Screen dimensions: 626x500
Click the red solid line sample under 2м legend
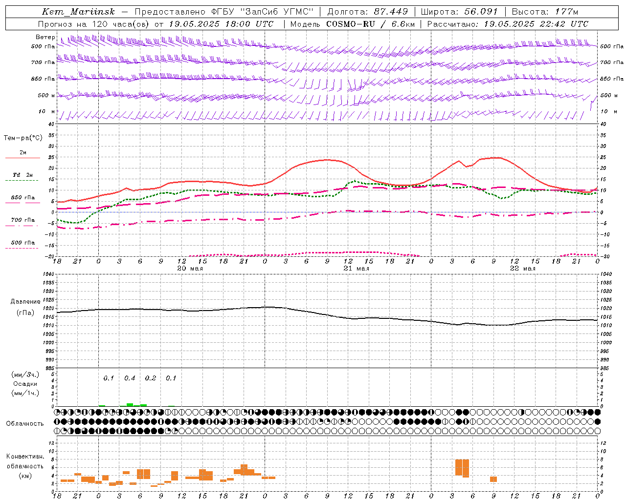(22, 158)
